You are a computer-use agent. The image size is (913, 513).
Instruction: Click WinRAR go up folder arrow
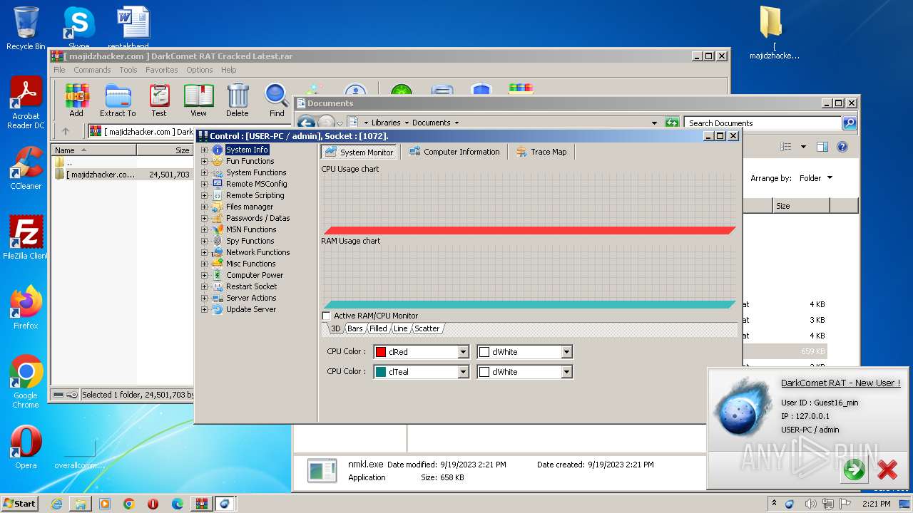[66, 131]
